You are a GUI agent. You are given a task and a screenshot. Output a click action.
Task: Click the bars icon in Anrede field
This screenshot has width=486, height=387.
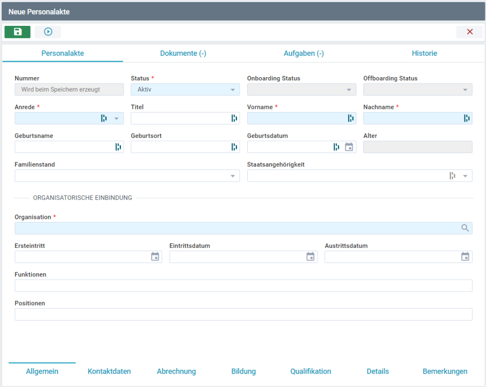(x=104, y=118)
